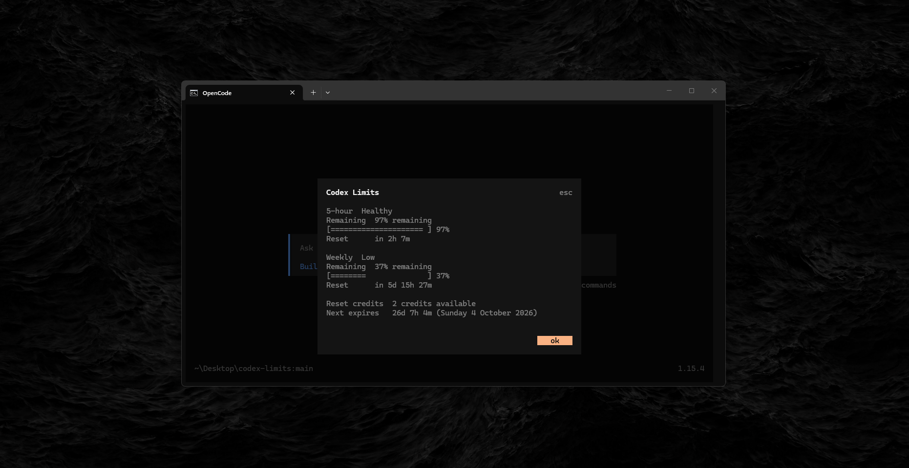Click '37% remaining' text

[403, 267]
